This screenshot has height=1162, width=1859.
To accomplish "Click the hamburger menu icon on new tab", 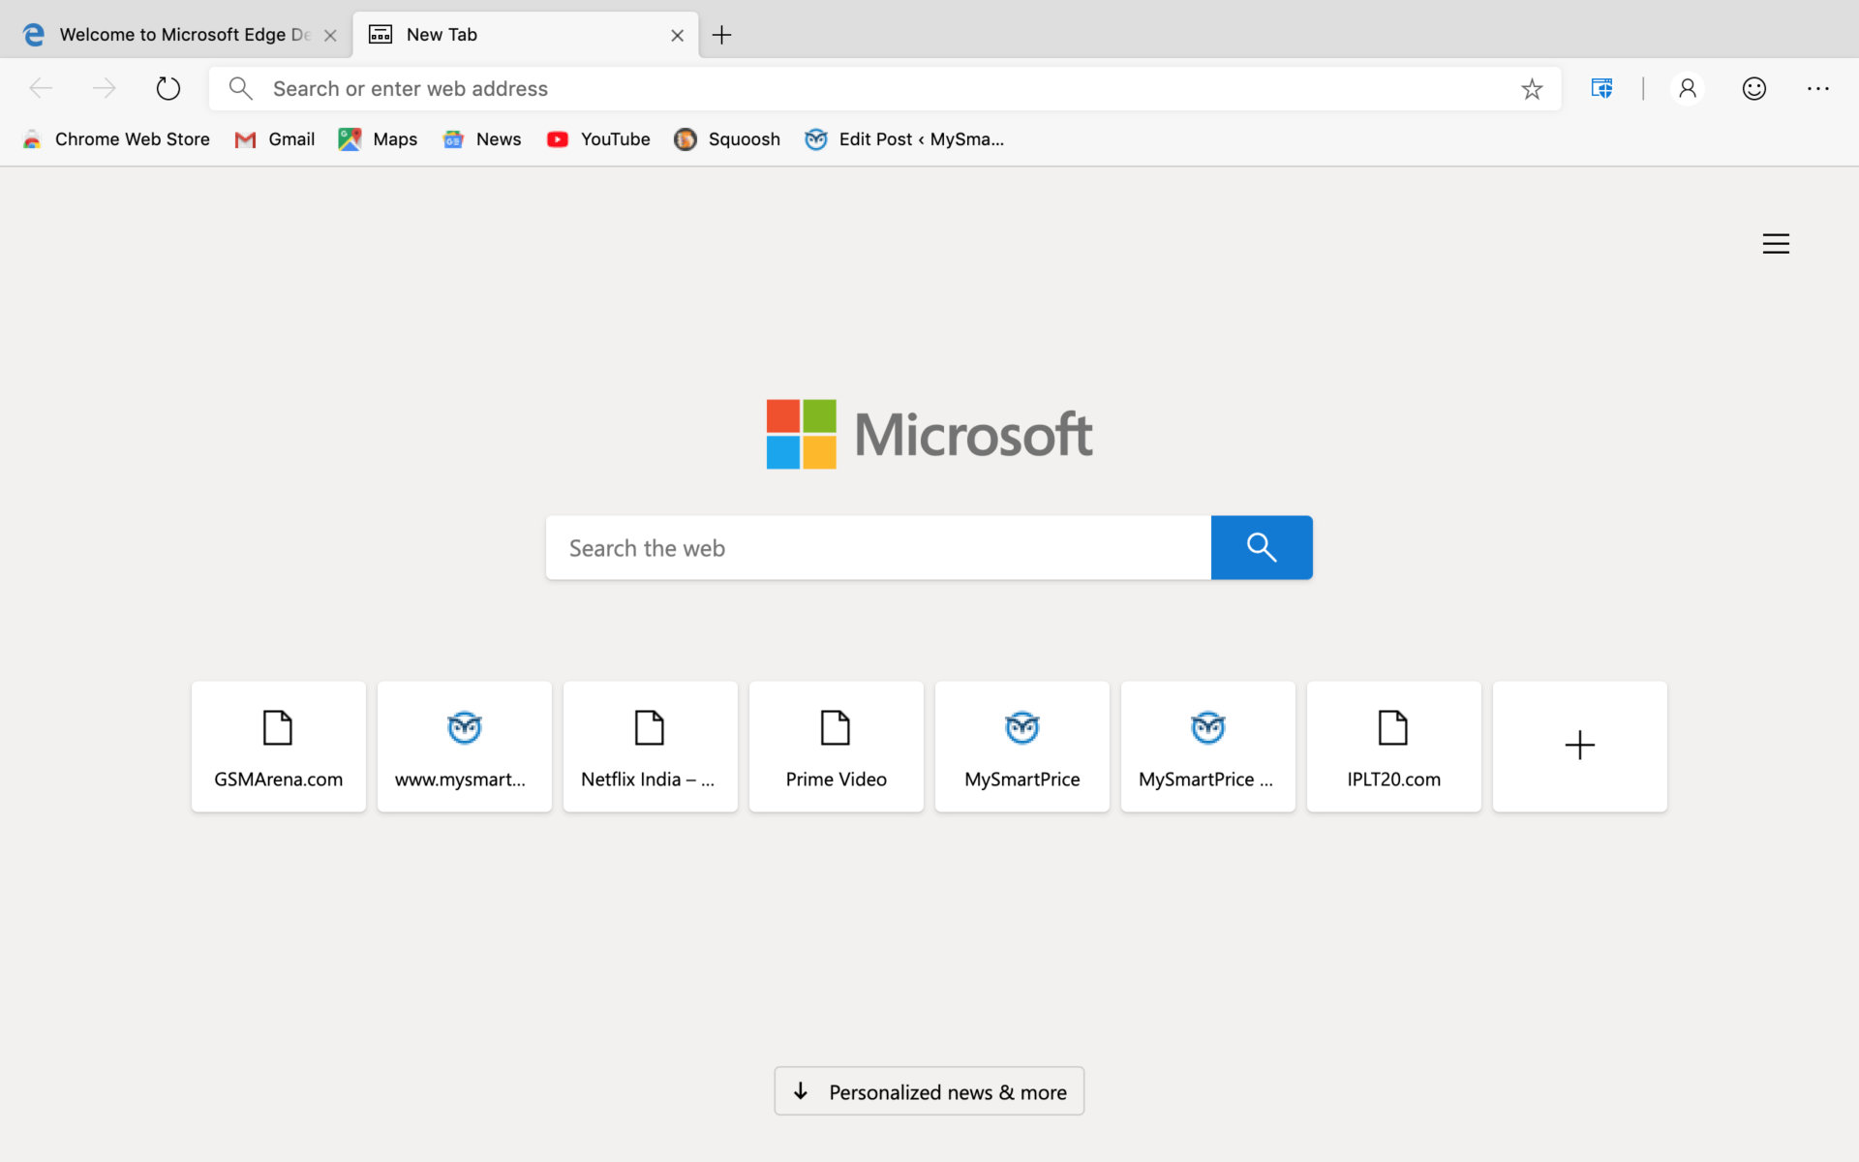I will pos(1776,244).
